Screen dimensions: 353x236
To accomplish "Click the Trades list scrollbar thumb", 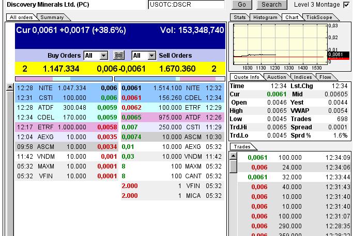I will click(234, 166).
